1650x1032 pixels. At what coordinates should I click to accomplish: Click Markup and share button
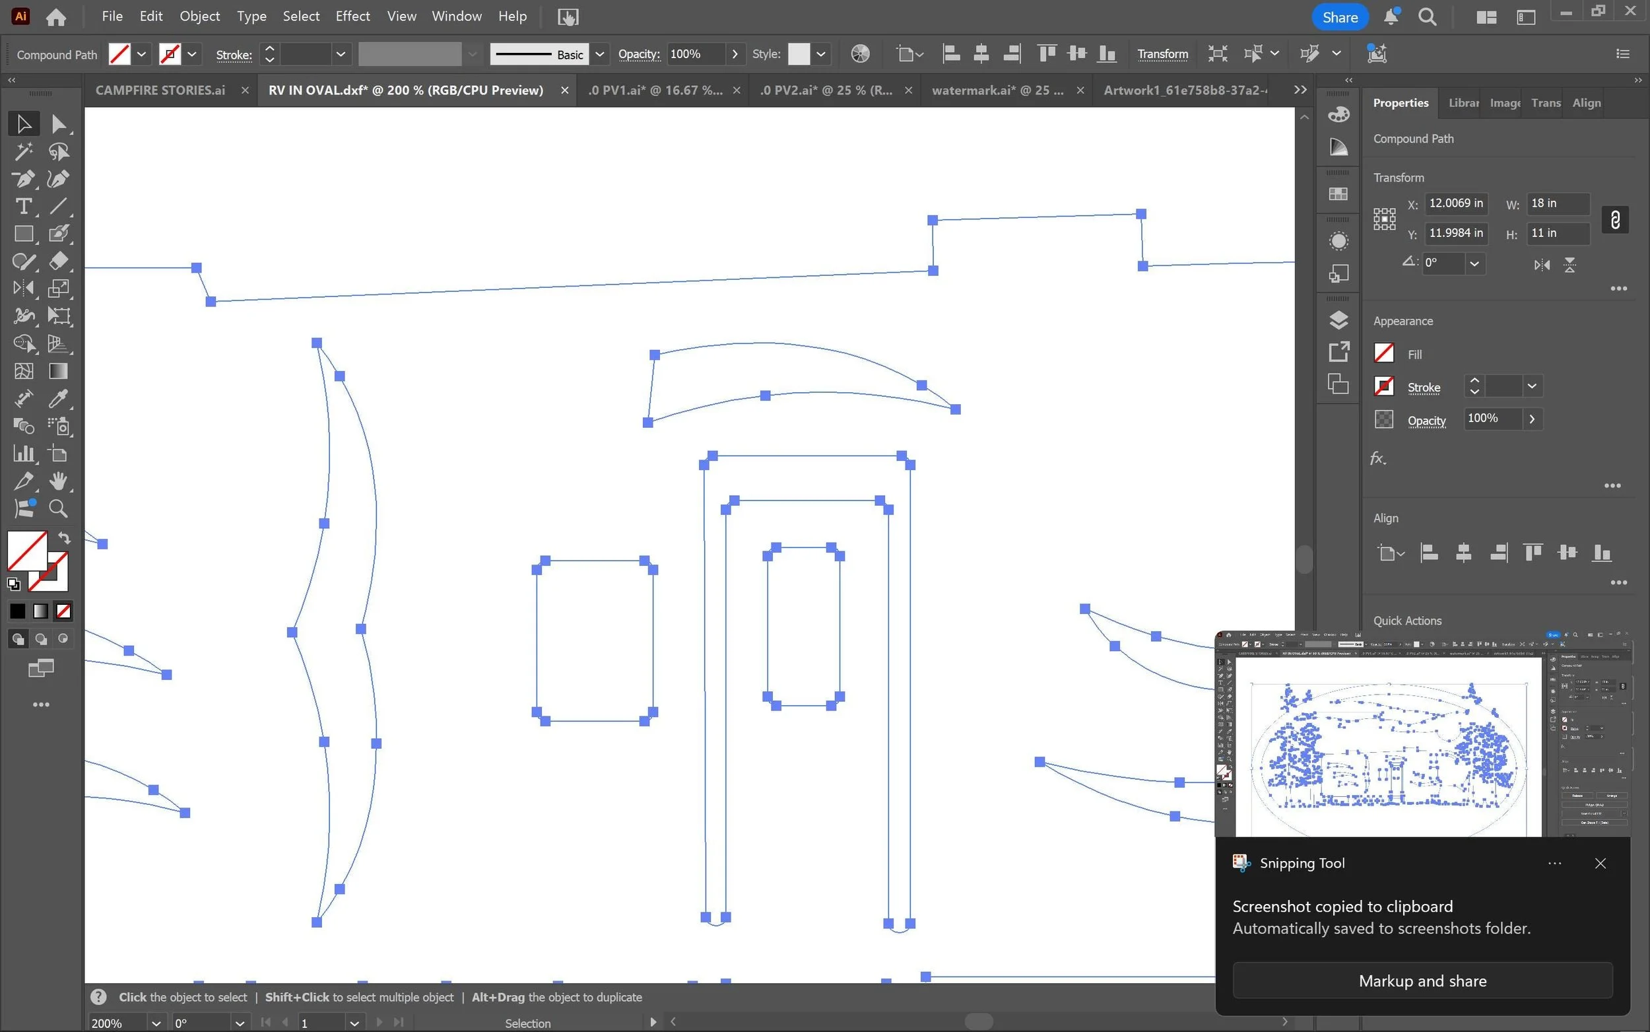pos(1422,980)
